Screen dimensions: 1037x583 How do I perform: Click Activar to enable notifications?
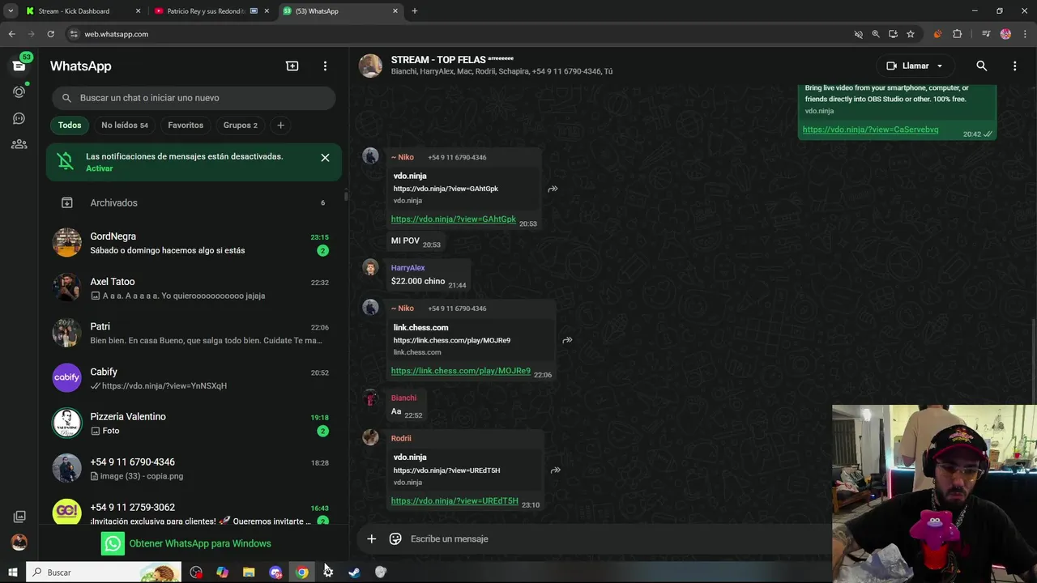point(100,168)
